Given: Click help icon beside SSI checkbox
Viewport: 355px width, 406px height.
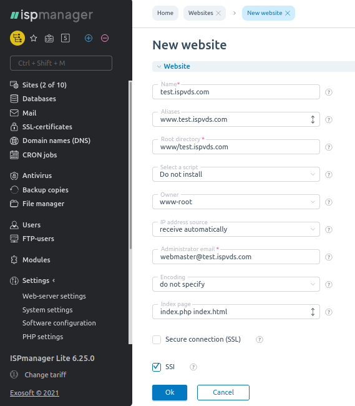Looking at the screenshot, I should [193, 367].
